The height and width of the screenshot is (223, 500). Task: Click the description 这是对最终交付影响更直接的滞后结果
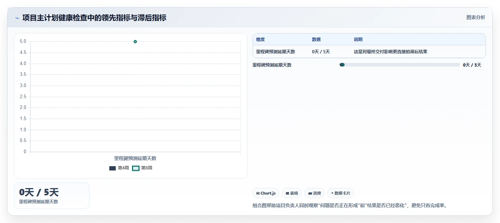[x=391, y=52]
